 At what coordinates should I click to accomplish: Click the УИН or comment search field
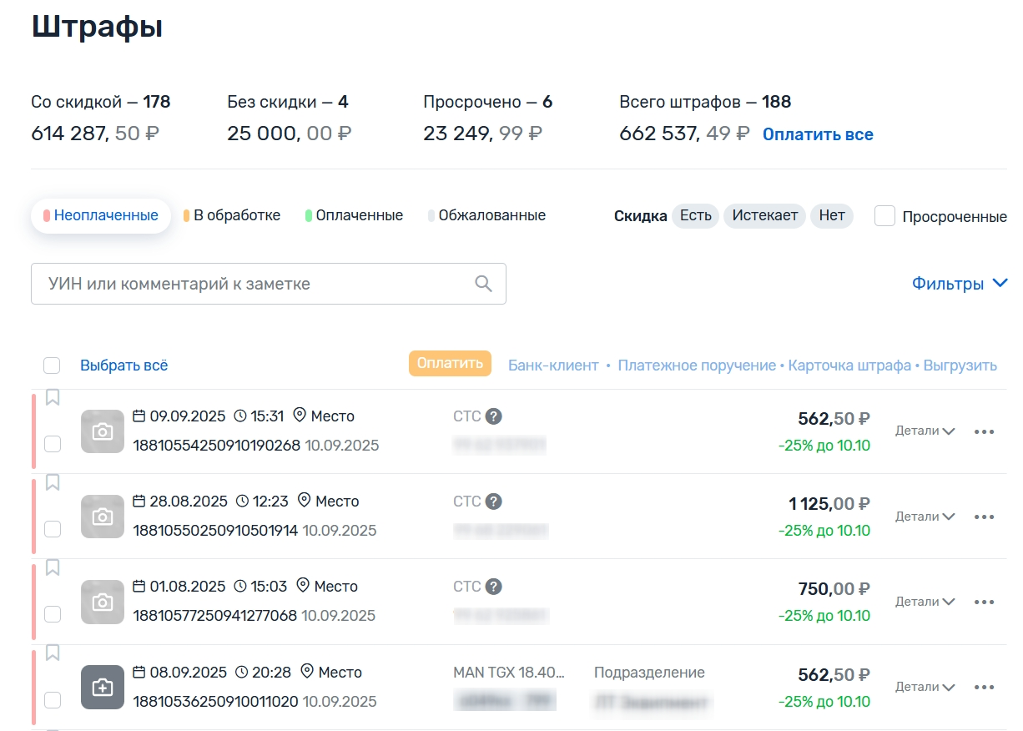tap(250, 284)
